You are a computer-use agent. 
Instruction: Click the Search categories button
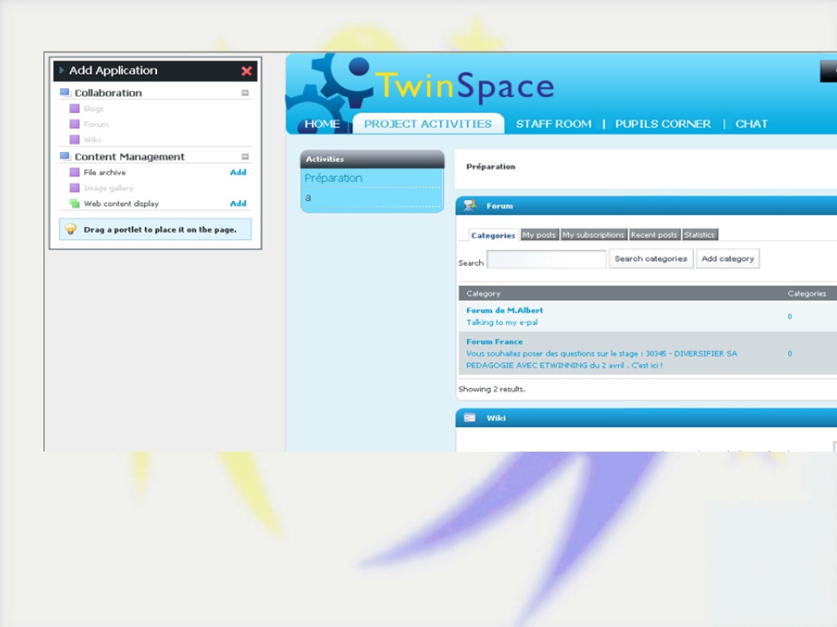coord(651,259)
